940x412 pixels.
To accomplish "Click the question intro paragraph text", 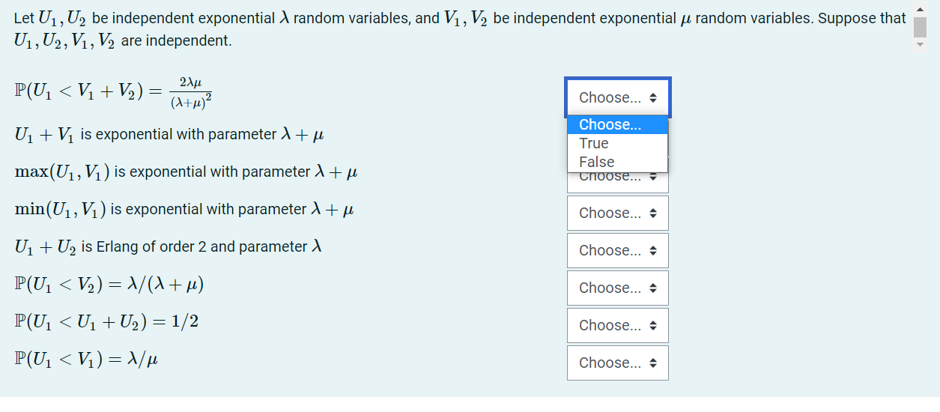I will 459,29.
